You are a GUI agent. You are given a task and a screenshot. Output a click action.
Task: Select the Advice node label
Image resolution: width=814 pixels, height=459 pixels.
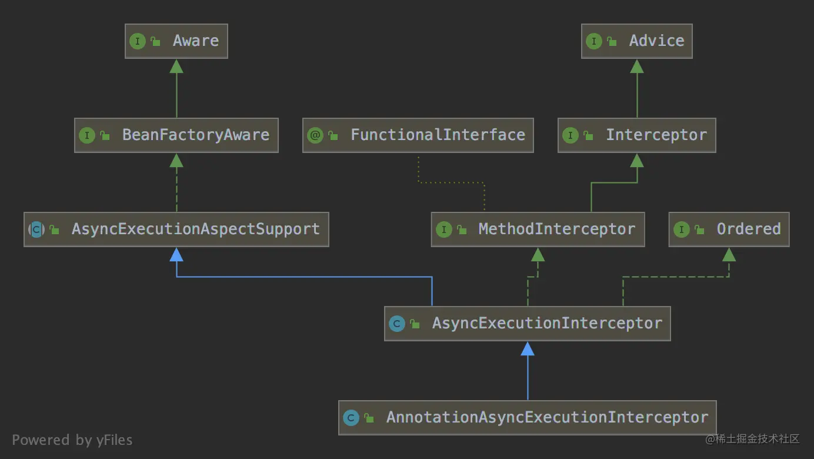(x=656, y=41)
